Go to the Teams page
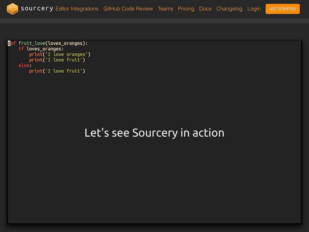This screenshot has height=232, width=309. point(165,9)
